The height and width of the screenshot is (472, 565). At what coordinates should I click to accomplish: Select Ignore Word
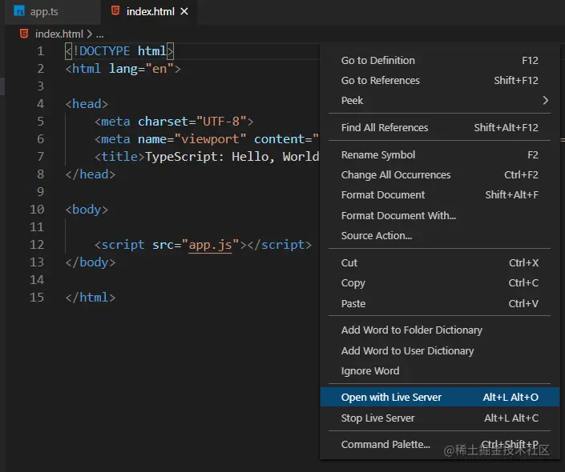(x=440, y=371)
